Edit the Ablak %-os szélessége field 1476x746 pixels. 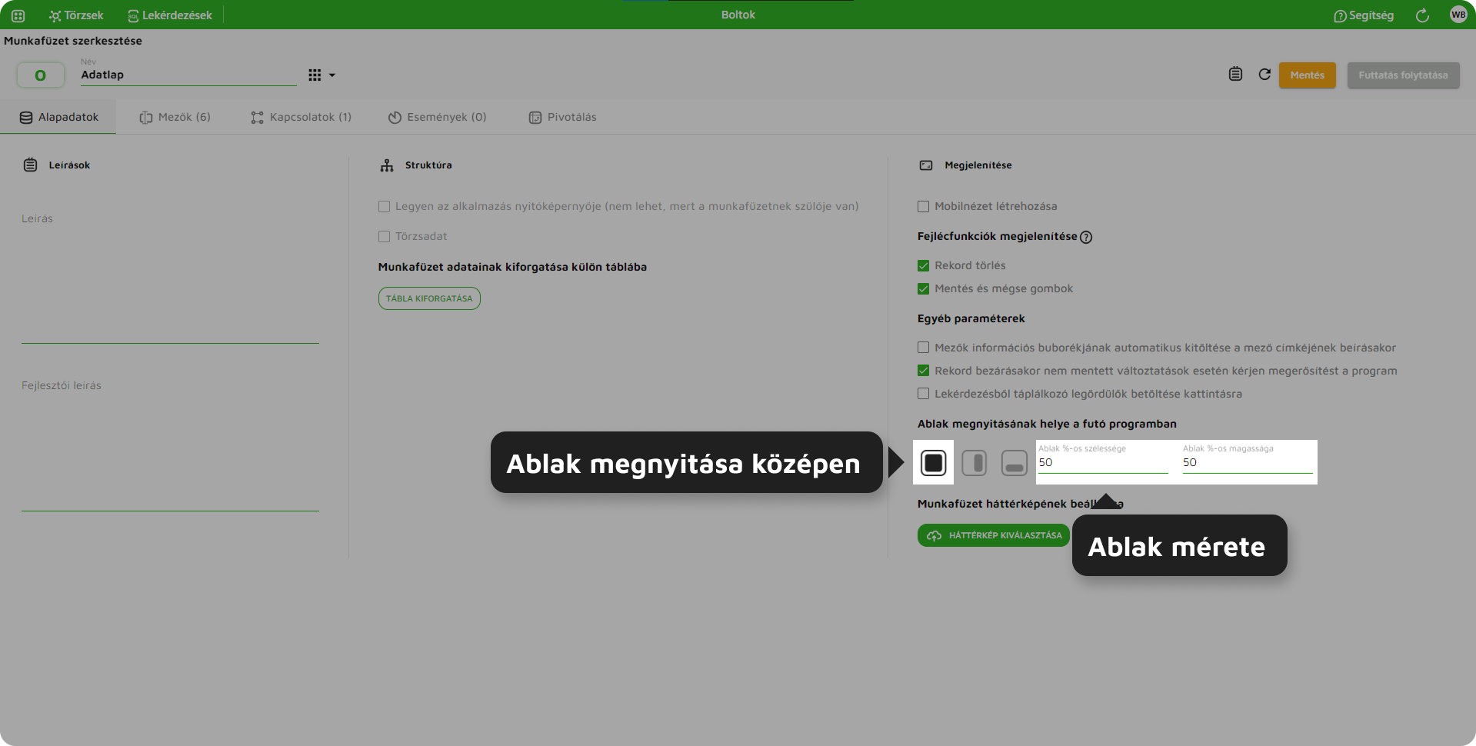[1103, 459]
